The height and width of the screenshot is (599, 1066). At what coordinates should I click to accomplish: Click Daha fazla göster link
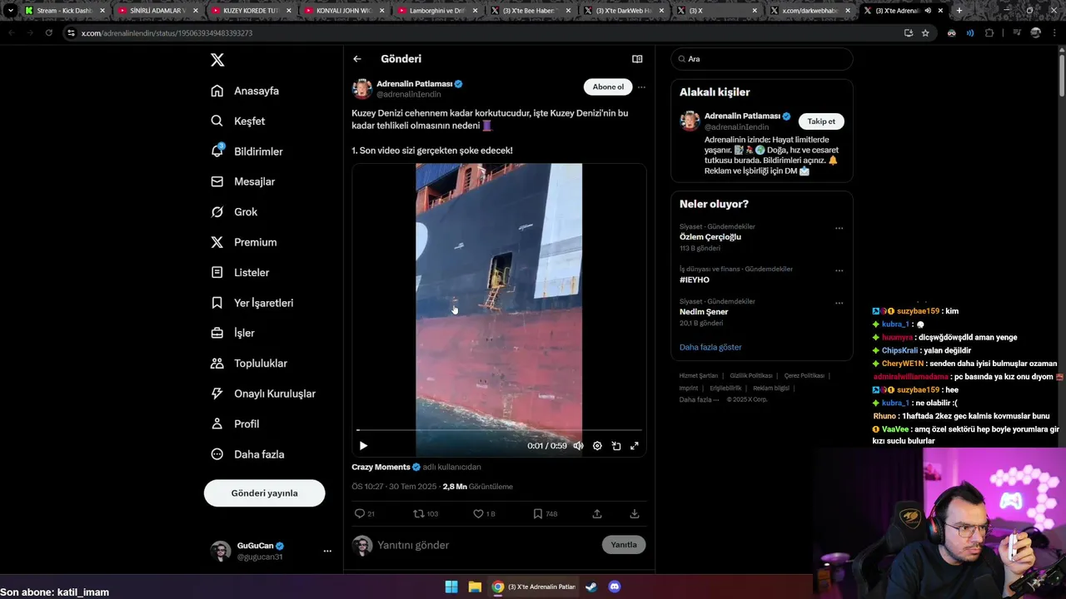coord(710,347)
